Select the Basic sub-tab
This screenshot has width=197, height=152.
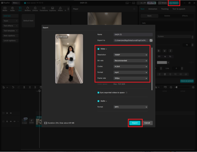tap(150, 16)
